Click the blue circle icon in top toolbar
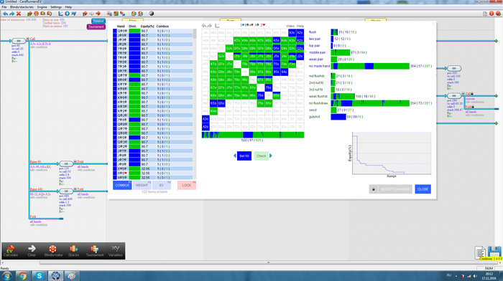Screen dimensions: 503x281 tap(67, 14)
